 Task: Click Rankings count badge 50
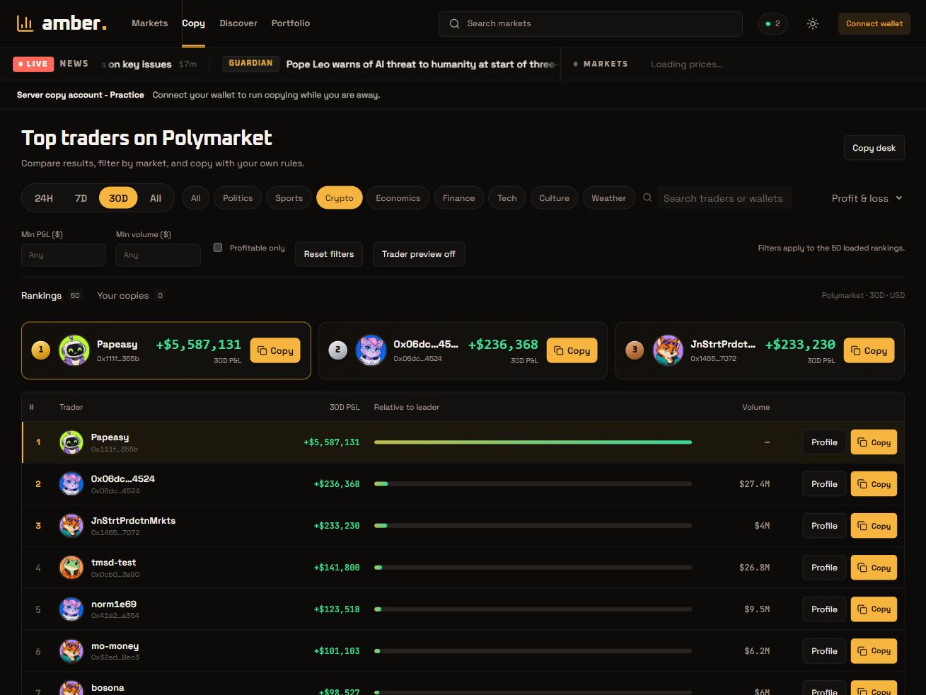(75, 296)
